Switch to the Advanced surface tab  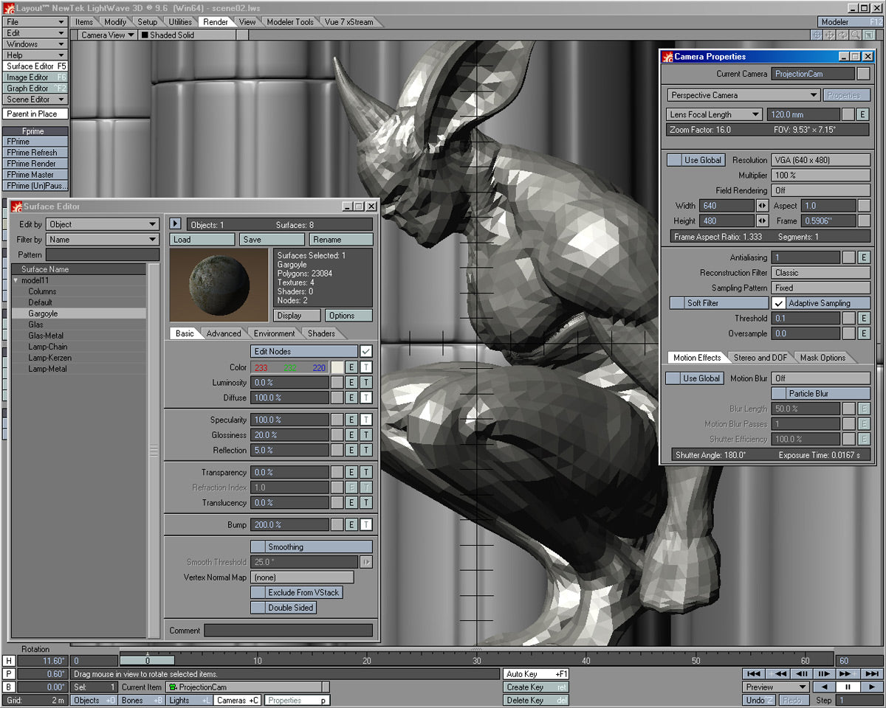click(x=224, y=333)
